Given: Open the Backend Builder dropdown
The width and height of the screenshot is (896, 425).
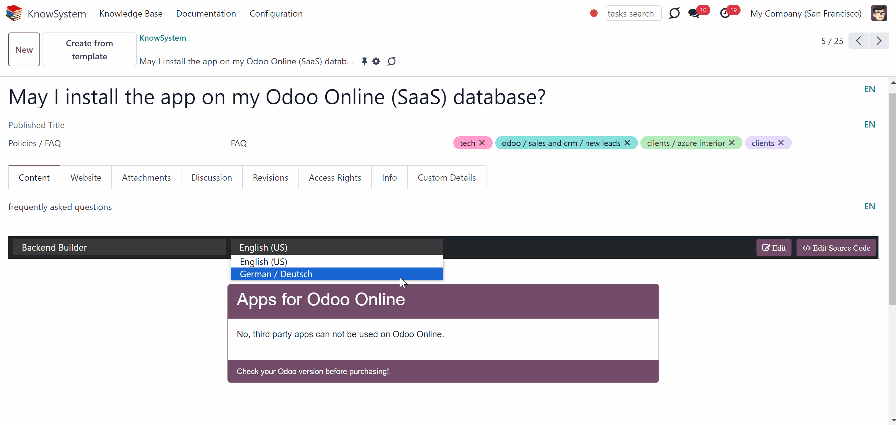Looking at the screenshot, I should pos(119,247).
